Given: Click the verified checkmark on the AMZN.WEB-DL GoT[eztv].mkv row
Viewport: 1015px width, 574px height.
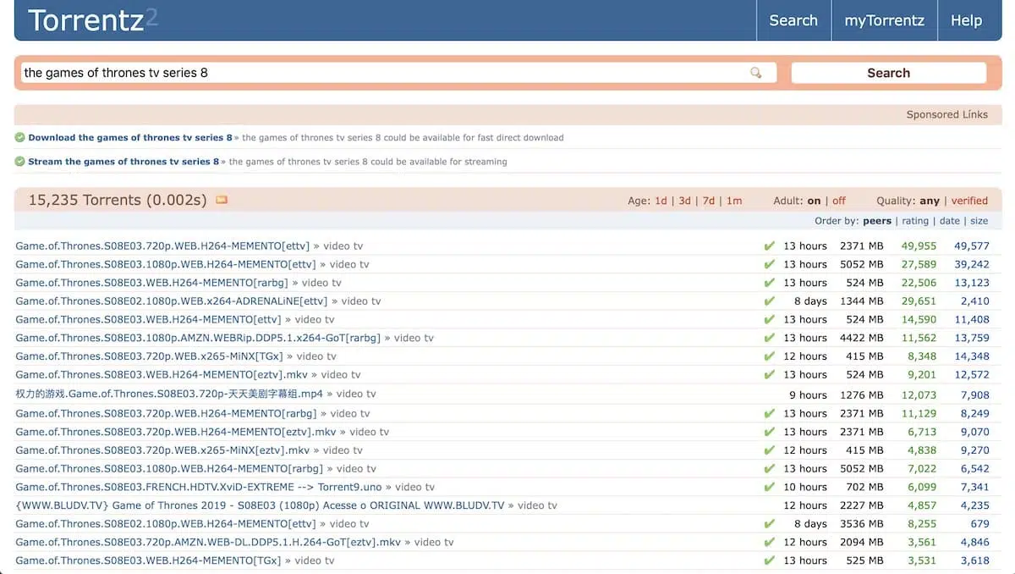Looking at the screenshot, I should pos(769,542).
